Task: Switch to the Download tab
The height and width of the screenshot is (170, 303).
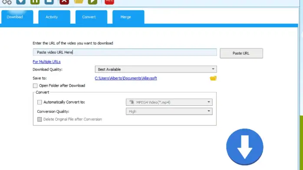Action: click(17, 17)
